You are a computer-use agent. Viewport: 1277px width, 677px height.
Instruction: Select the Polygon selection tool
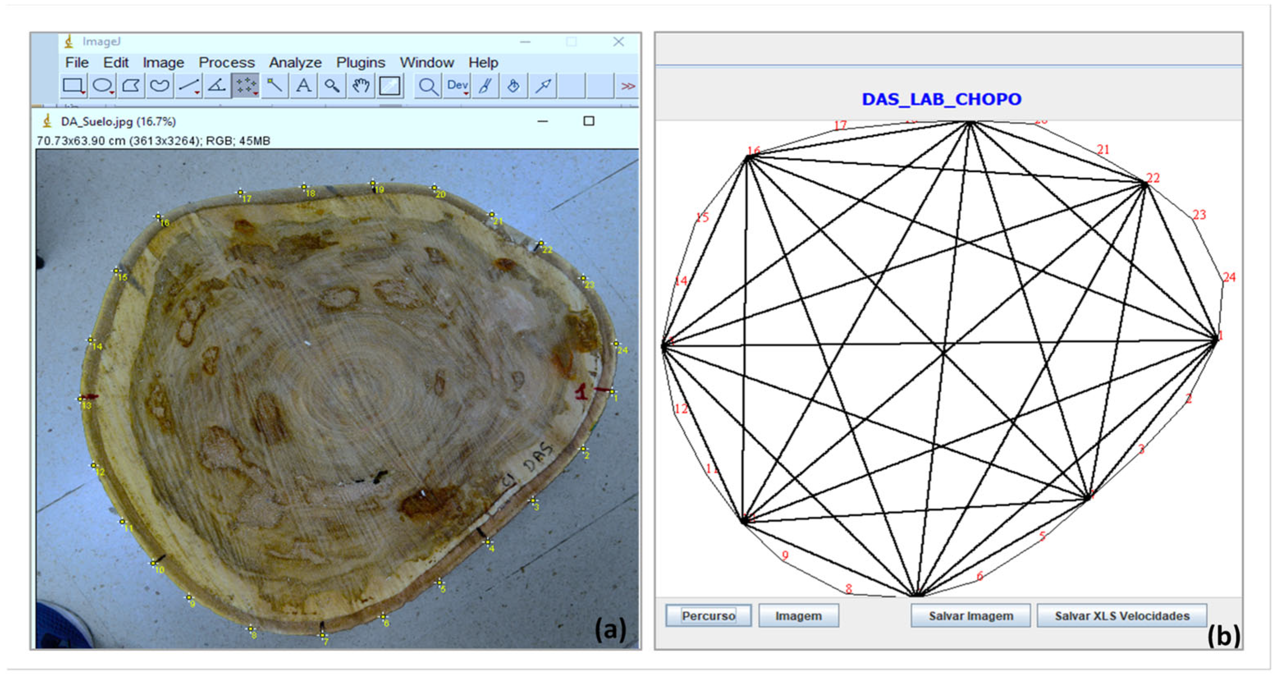[131, 86]
